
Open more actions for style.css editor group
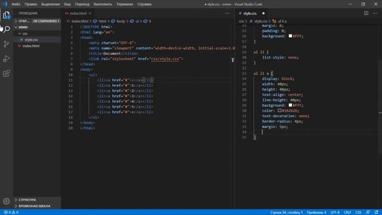(x=375, y=13)
